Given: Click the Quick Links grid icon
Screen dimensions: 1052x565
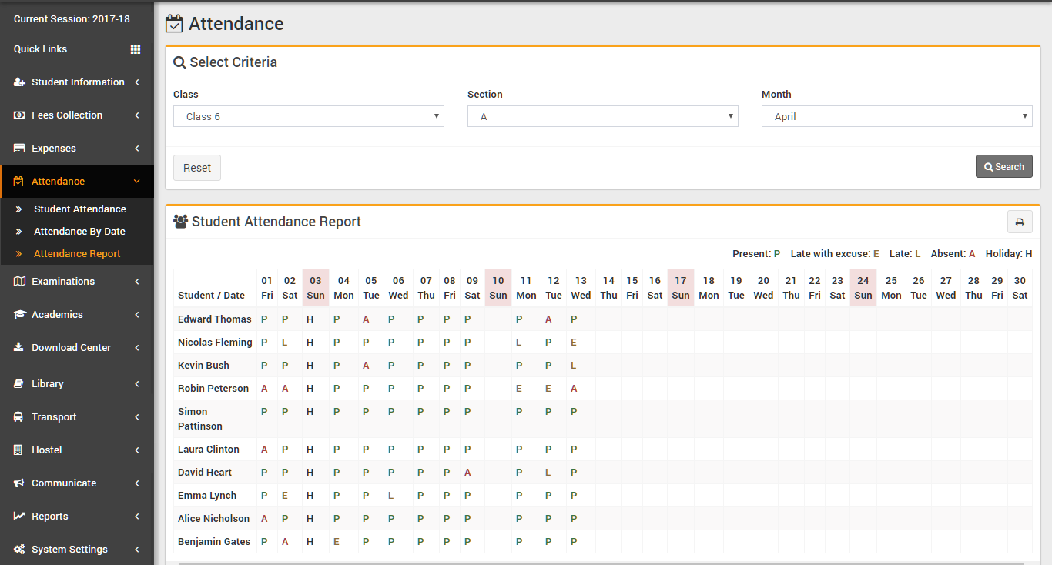Looking at the screenshot, I should (x=136, y=49).
